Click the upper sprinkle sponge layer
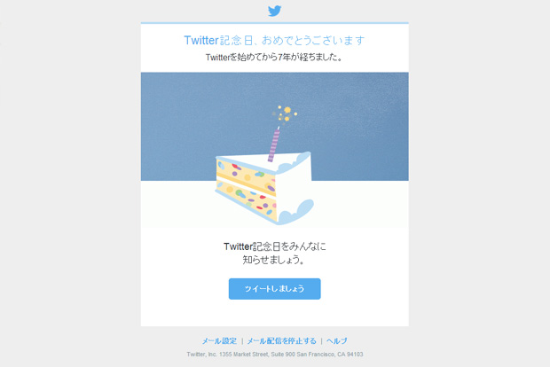The width and height of the screenshot is (550, 367). tap(245, 173)
